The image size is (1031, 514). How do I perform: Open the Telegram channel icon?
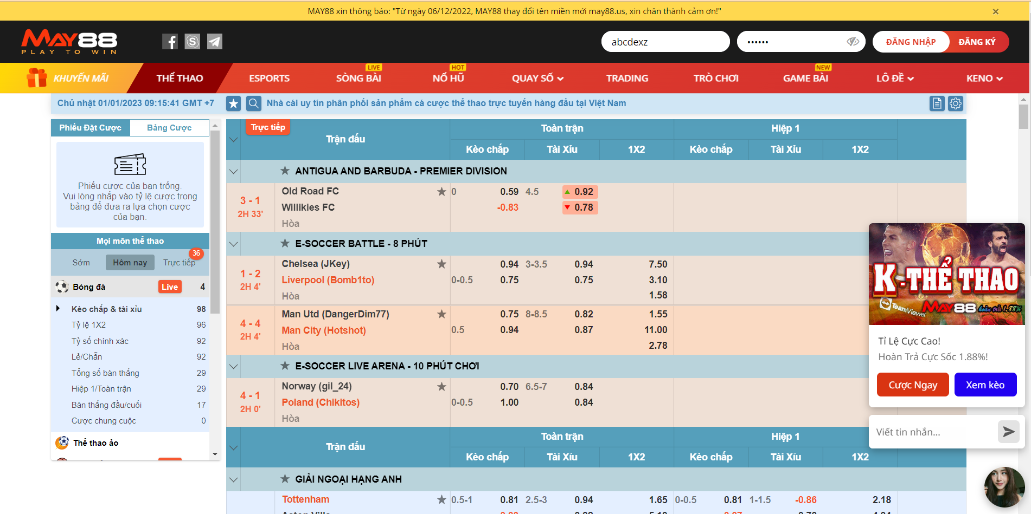(x=215, y=42)
